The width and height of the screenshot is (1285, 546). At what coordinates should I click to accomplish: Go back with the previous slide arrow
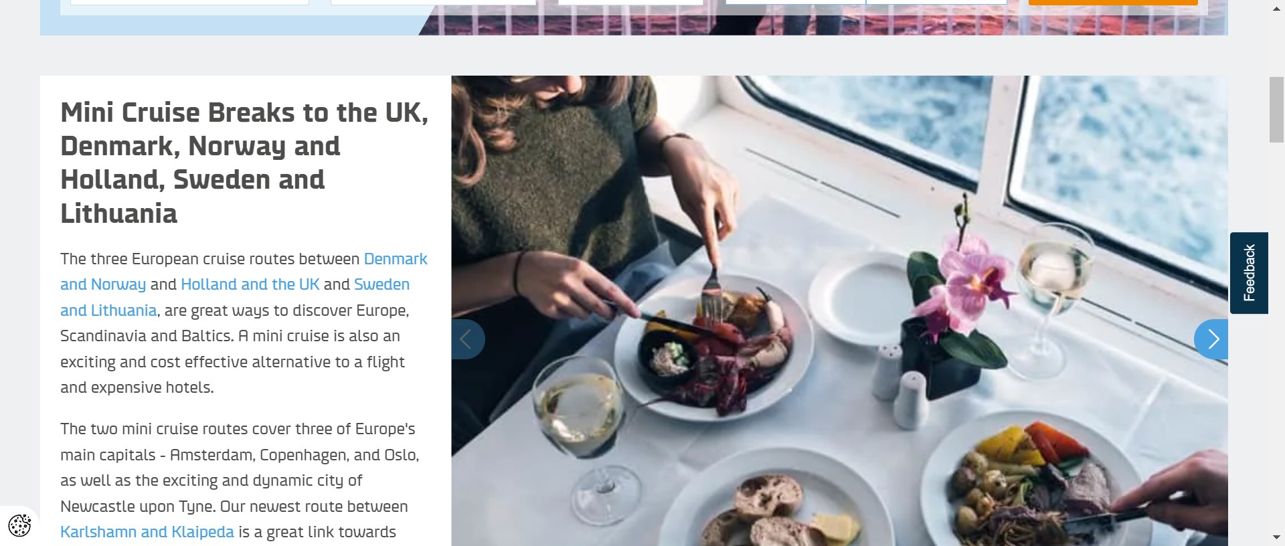(x=468, y=339)
